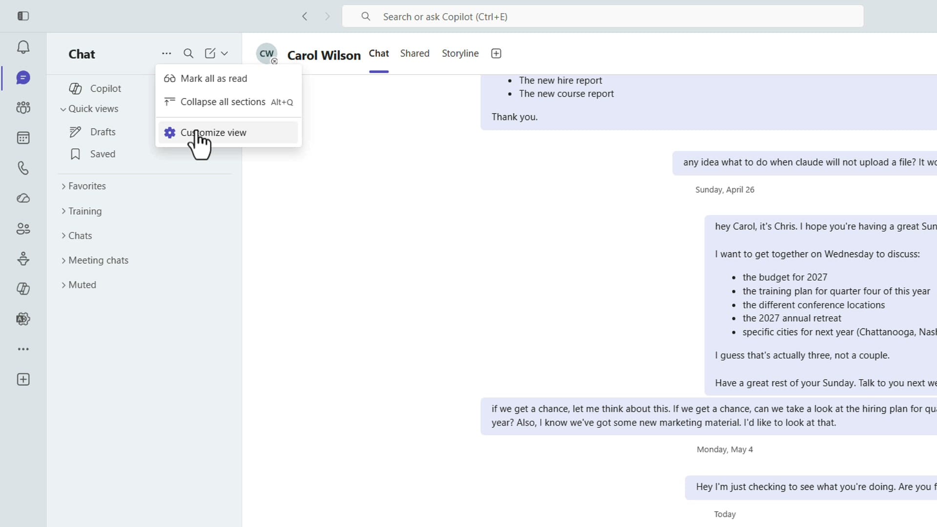Add an app with plus icon
This screenshot has width=937, height=527.
click(x=23, y=380)
